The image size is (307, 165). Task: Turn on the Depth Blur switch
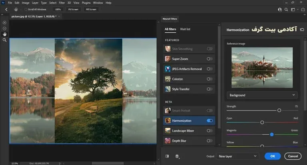coord(209,141)
